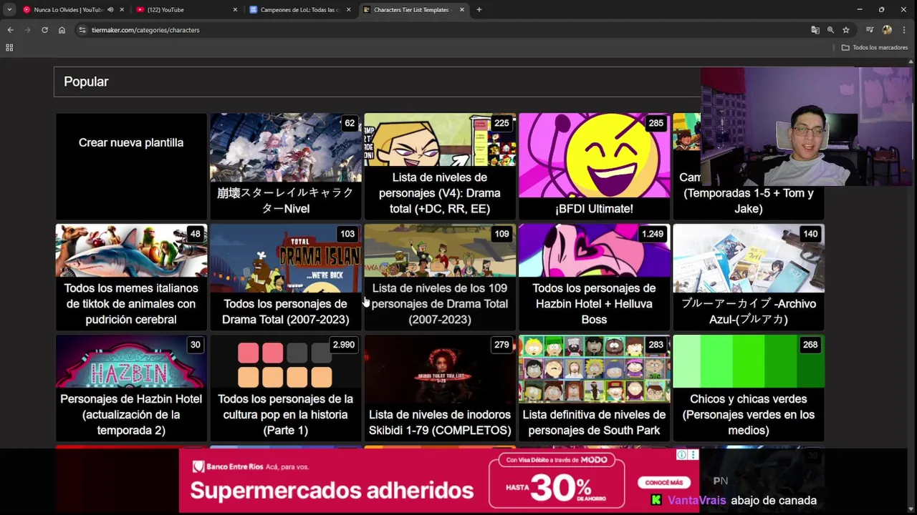Close the (122) YouTube tab
The height and width of the screenshot is (515, 917).
coord(235,10)
